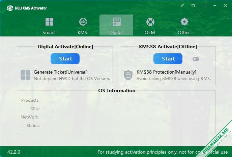Screen dimensions: 232x157
Task: Close the HEU KMS Activator window
Action: click(x=225, y=6)
